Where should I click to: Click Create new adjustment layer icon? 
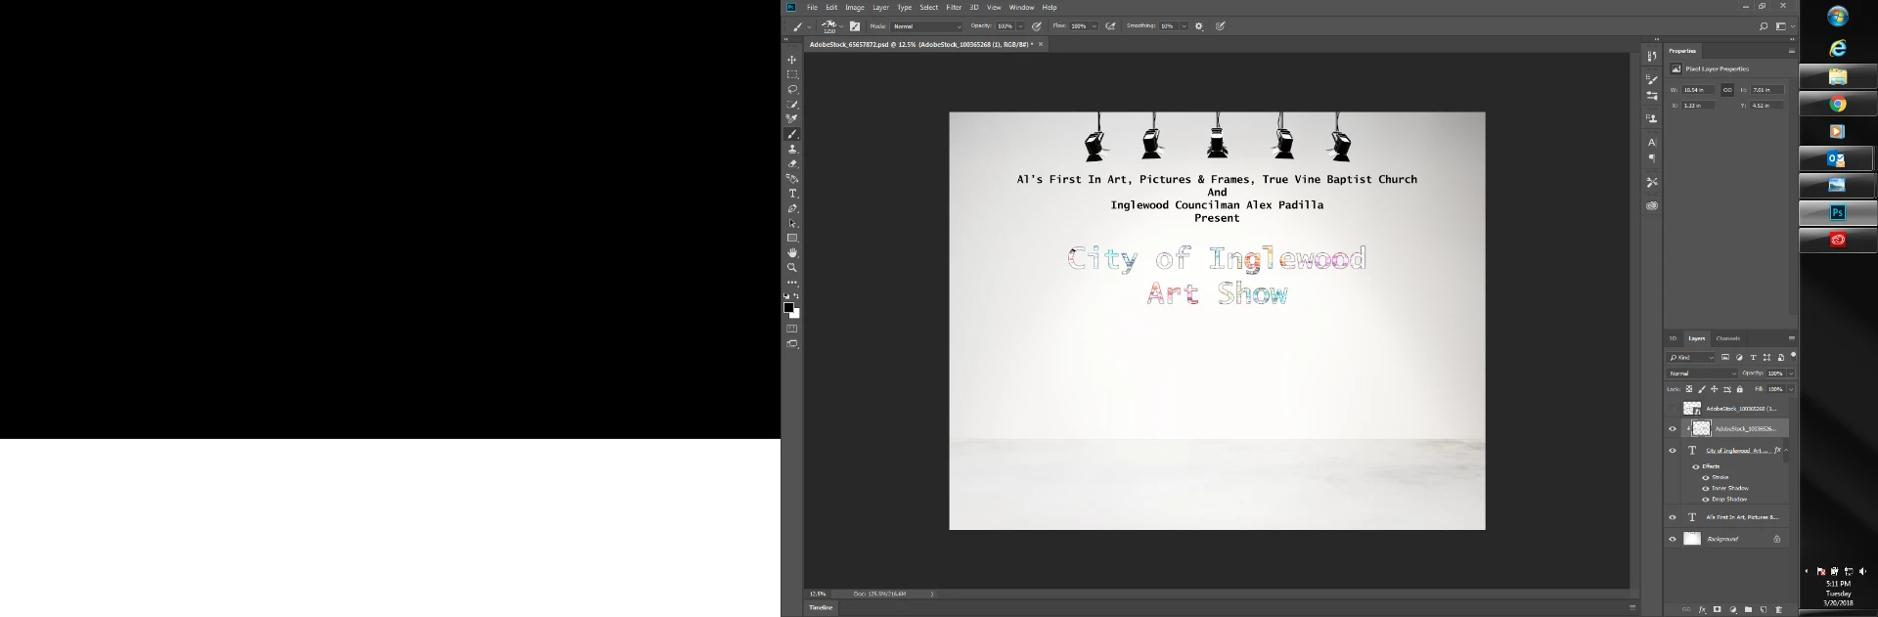click(x=1733, y=609)
